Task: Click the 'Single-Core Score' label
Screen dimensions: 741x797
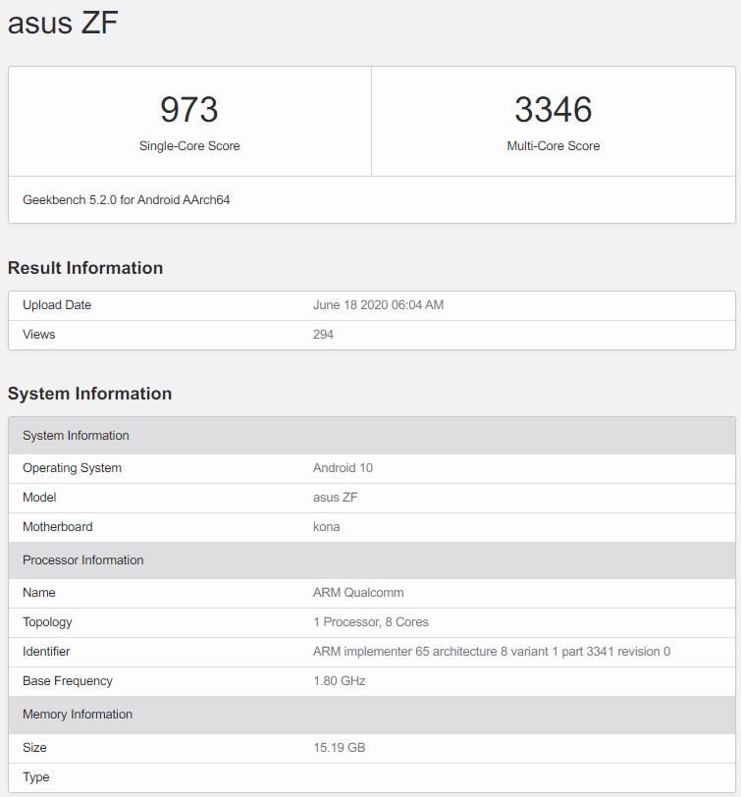Action: tap(189, 146)
